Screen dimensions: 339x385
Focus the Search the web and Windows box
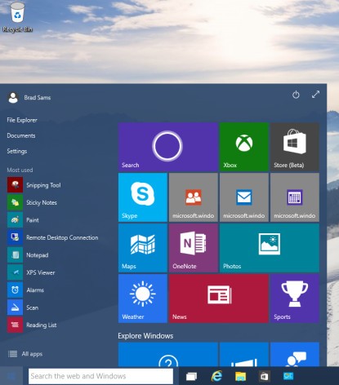100,376
